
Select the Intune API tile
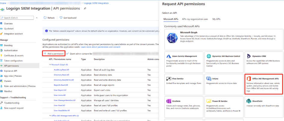pos(224,84)
